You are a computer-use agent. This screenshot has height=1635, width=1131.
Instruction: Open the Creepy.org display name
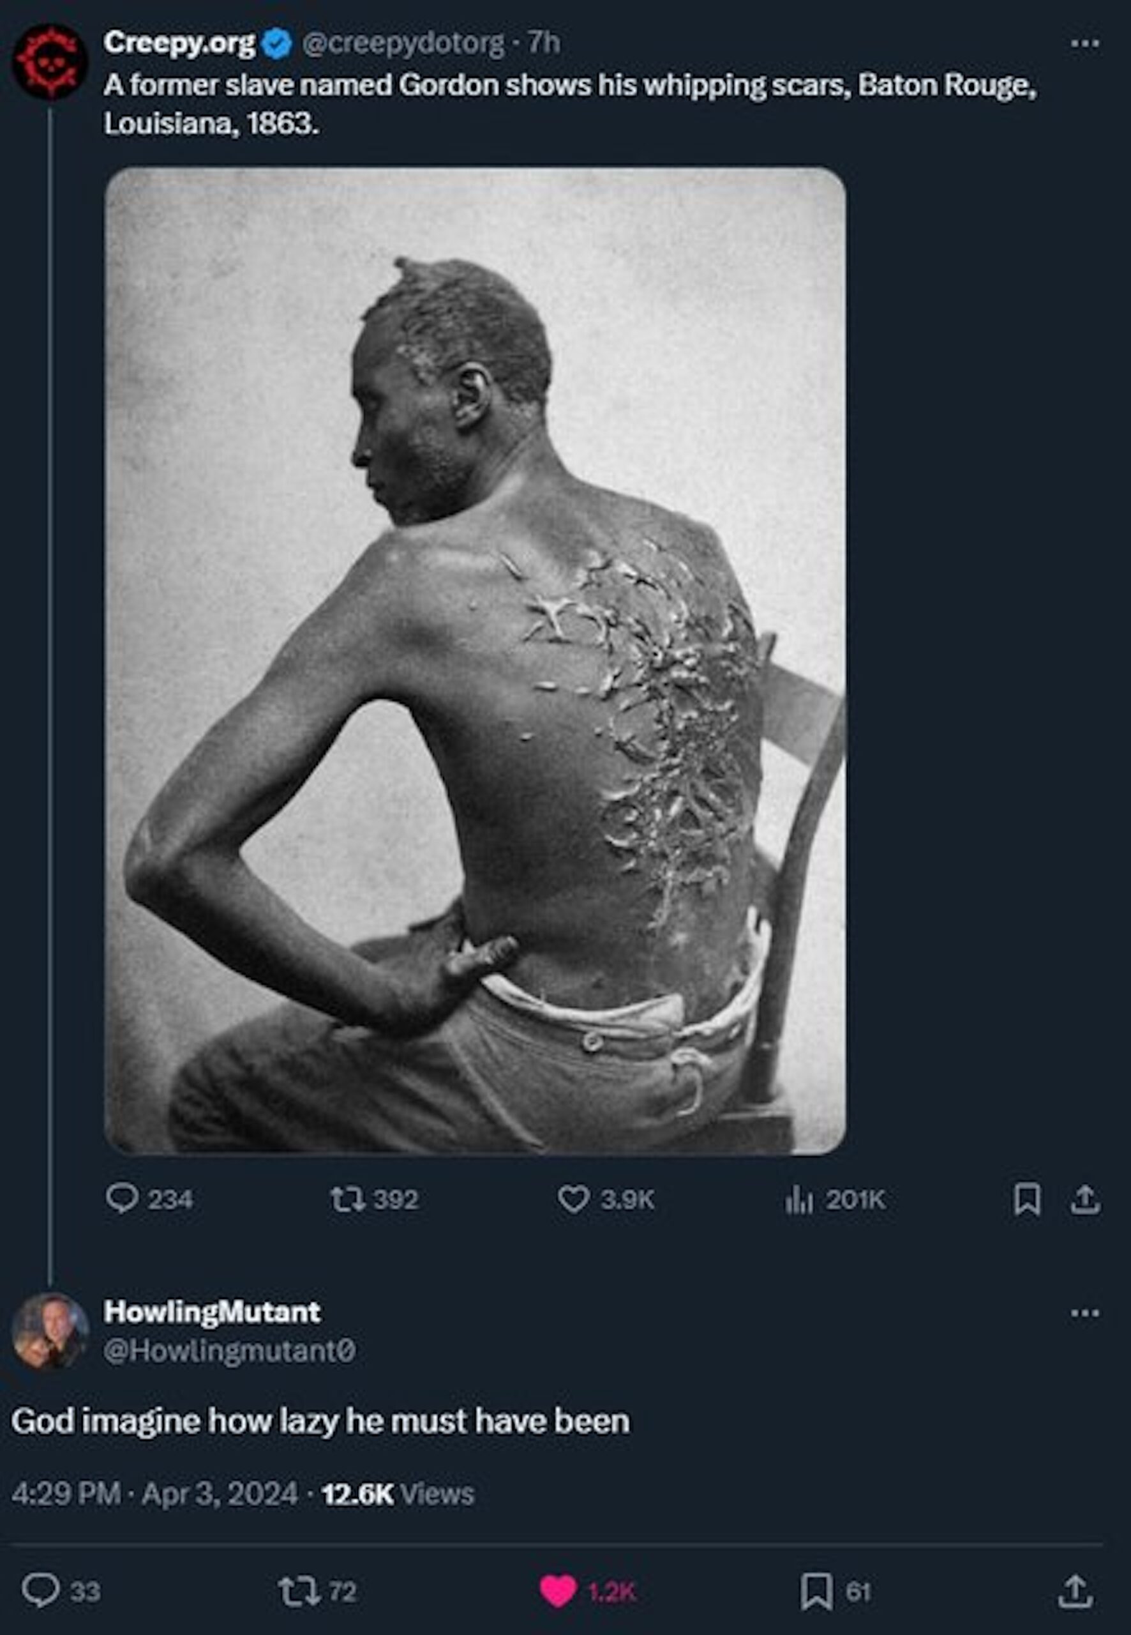click(179, 43)
